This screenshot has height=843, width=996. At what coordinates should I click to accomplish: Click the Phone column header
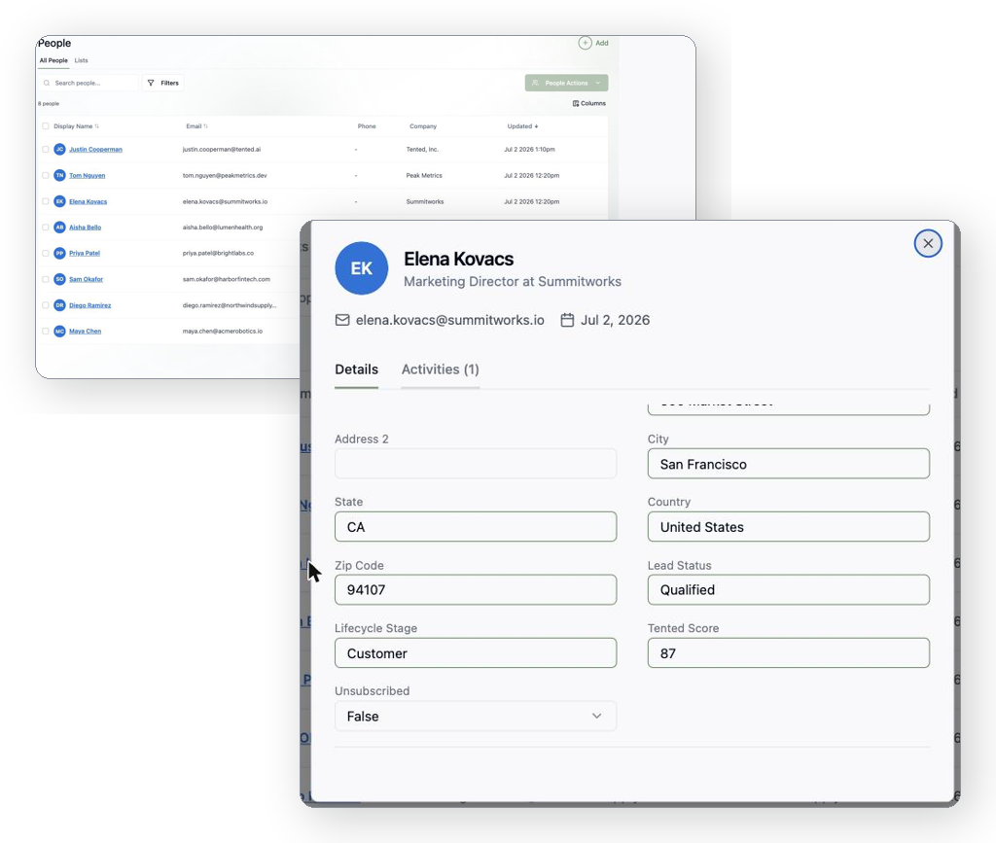click(367, 126)
